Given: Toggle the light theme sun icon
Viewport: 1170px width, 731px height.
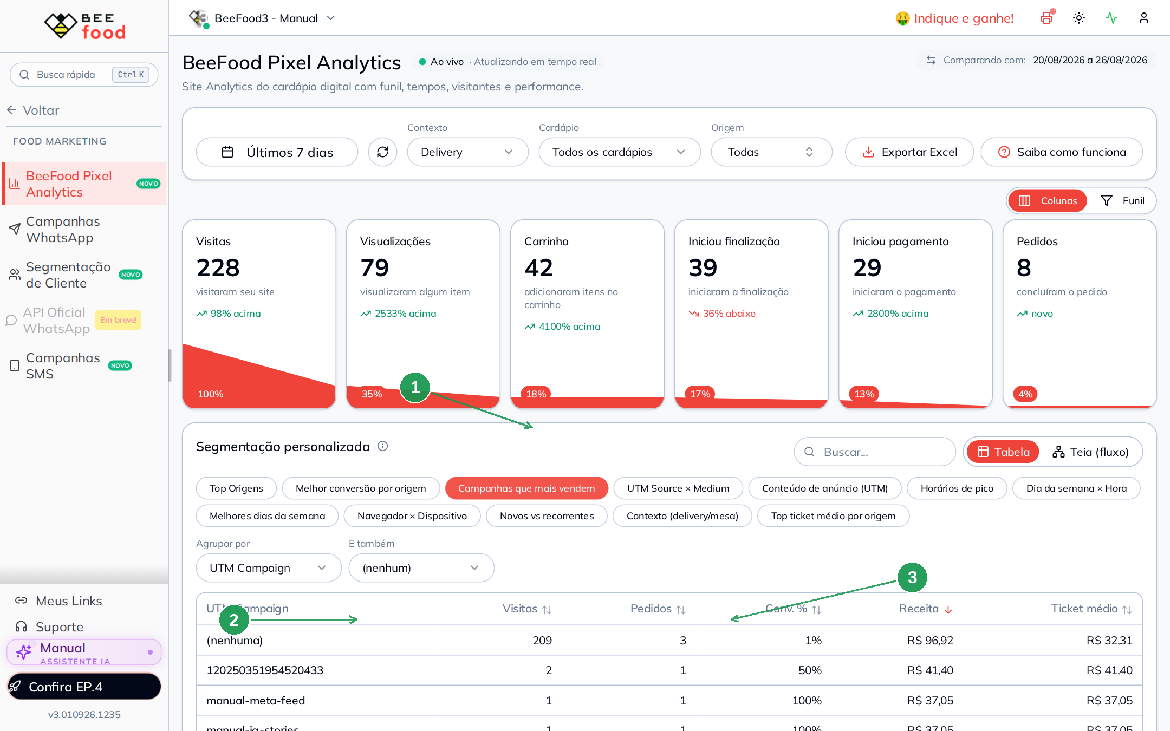Looking at the screenshot, I should pos(1079,18).
